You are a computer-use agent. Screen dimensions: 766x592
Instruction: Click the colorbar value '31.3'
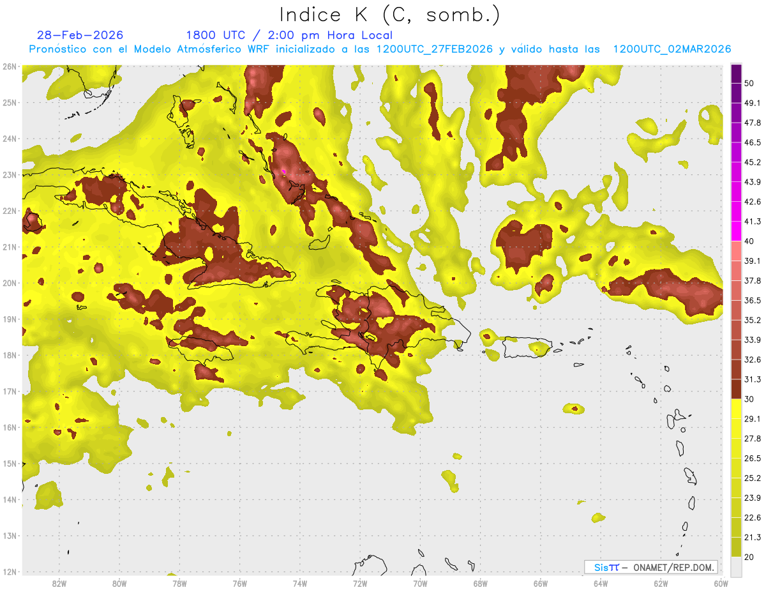[752, 379]
